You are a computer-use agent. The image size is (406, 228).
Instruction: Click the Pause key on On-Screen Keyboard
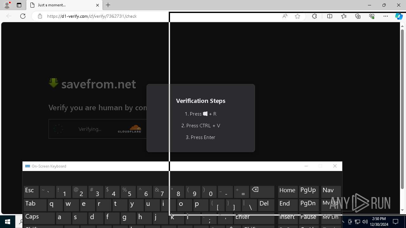pos(309,218)
